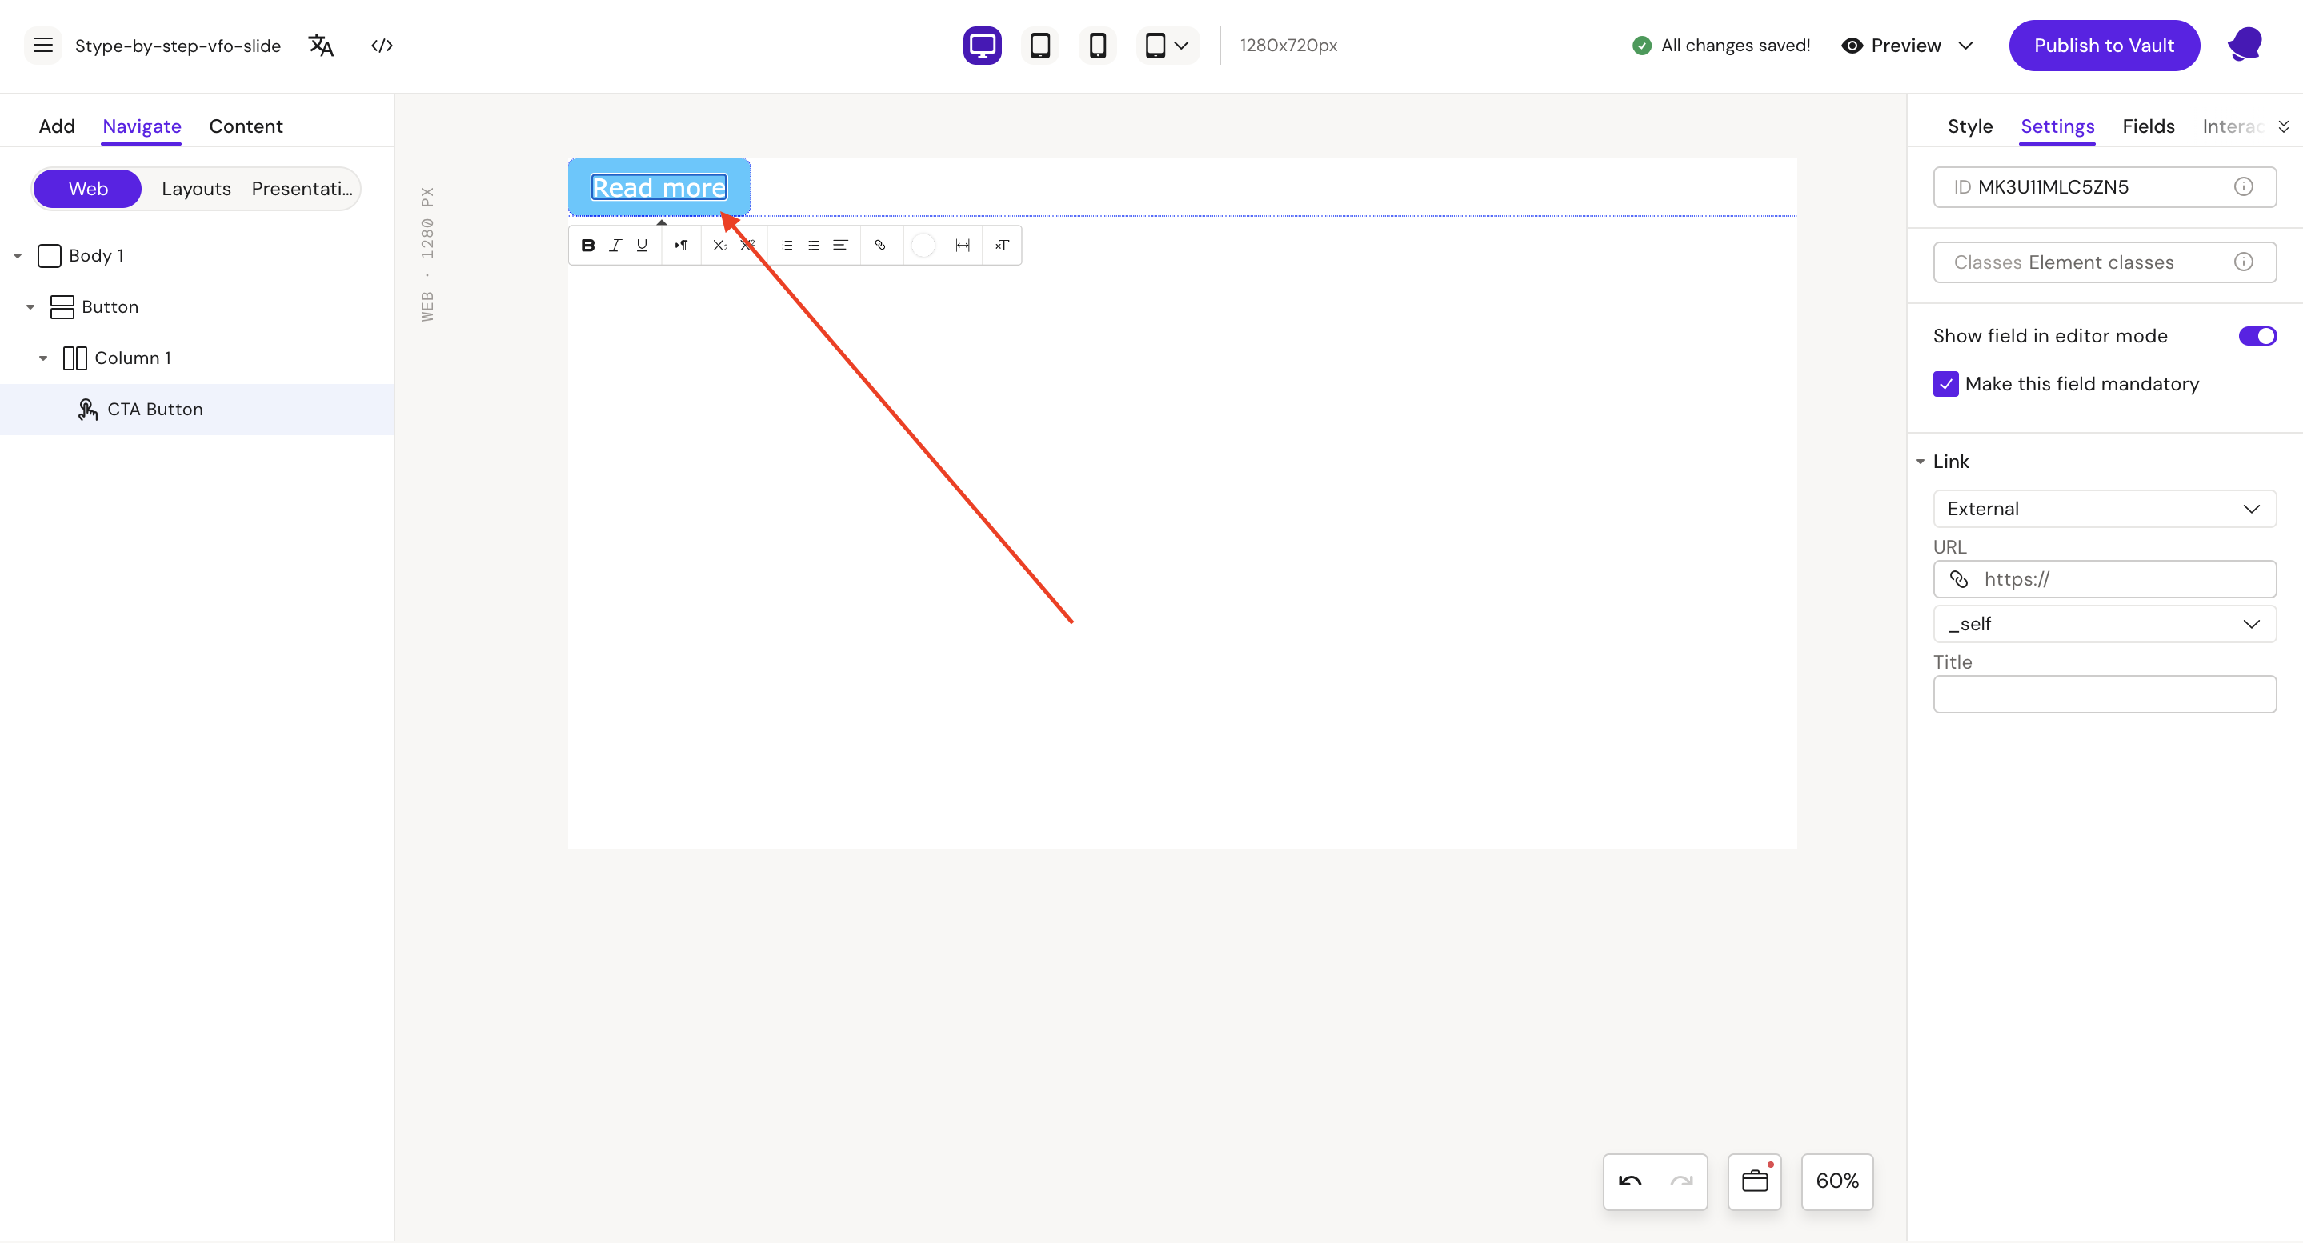2303x1243 pixels.
Task: Click the URL https:// input field
Action: click(2104, 579)
